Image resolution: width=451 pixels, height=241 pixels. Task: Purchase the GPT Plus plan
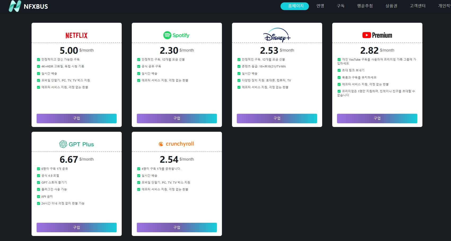pyautogui.click(x=77, y=228)
